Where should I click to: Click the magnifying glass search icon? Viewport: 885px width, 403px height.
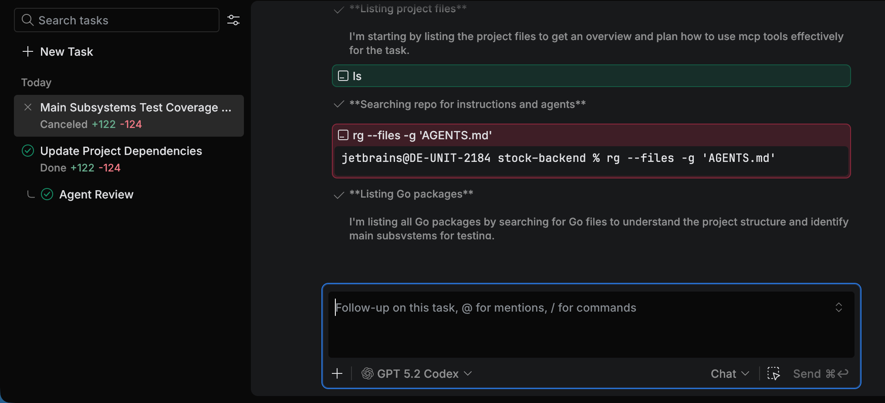point(27,20)
